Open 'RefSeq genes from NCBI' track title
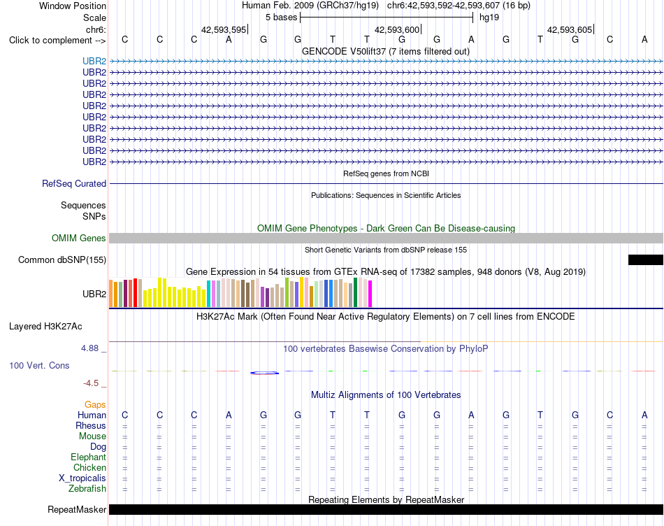 (386, 173)
